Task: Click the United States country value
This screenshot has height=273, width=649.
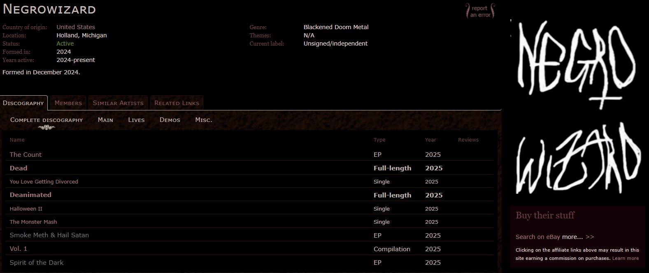Action: (76, 27)
